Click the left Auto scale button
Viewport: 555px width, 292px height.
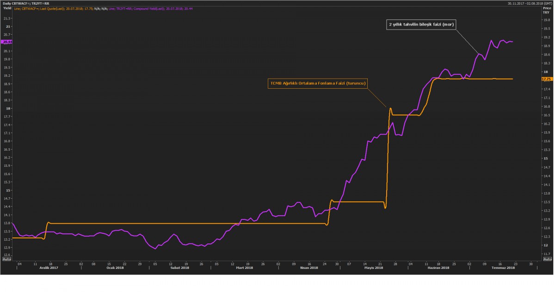coord(6,259)
